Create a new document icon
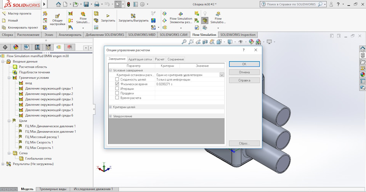Screen dimensions: 366x192 (x=65, y=4)
